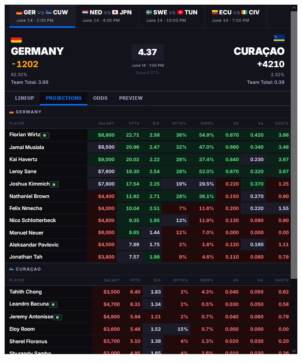The width and height of the screenshot is (302, 363).
Task: Click the vertical scrollbar thumb
Action: pyautogui.click(x=294, y=145)
